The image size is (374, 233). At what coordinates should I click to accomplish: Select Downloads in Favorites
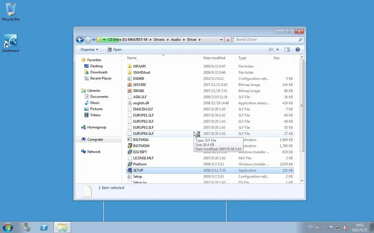click(x=99, y=72)
